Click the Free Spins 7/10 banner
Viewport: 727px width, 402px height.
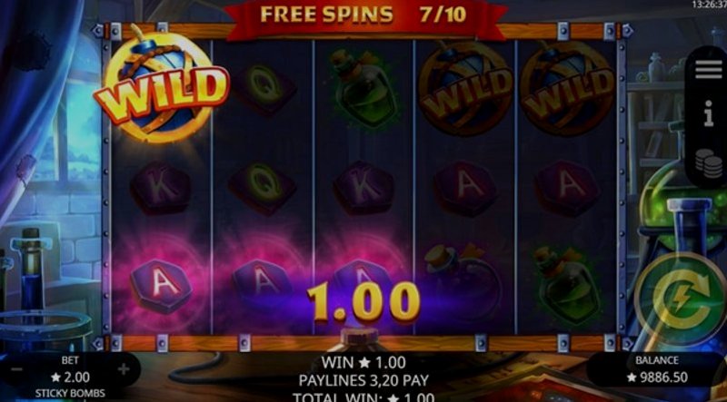(363, 15)
